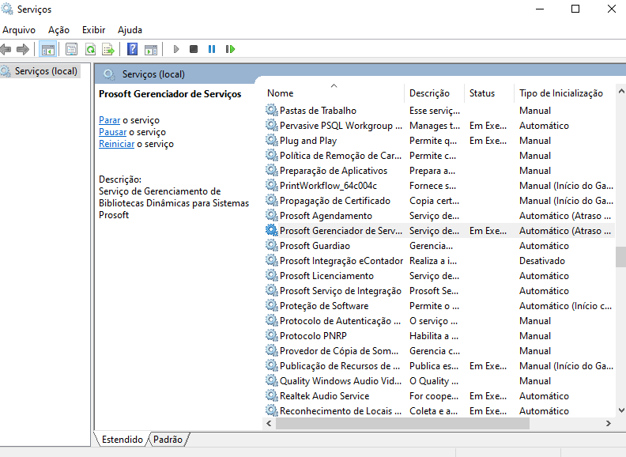Screen dimensions: 626x457
Task: Select Política de Remoção de Car... service name
Action: pos(341,156)
